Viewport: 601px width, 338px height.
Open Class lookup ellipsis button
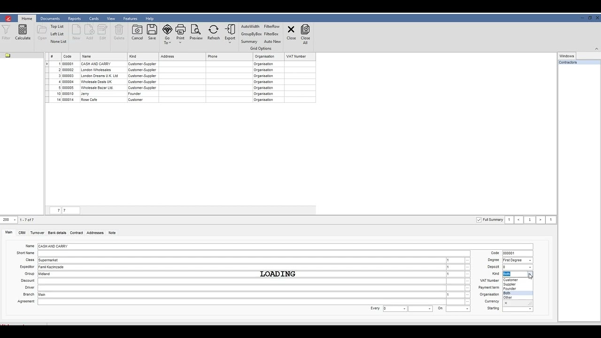pos(467,260)
